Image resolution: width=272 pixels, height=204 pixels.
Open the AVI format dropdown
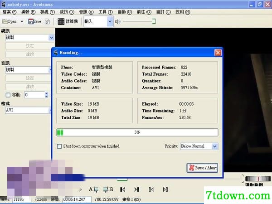(29, 110)
